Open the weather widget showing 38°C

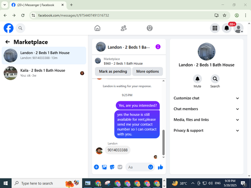point(179,183)
